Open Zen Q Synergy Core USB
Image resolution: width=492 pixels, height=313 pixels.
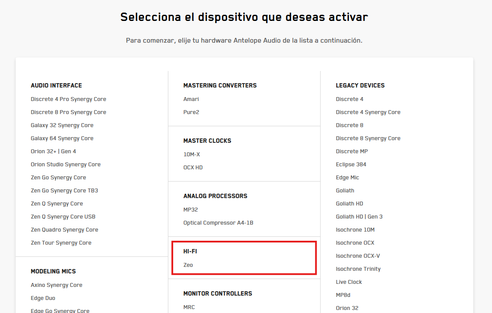click(x=63, y=217)
